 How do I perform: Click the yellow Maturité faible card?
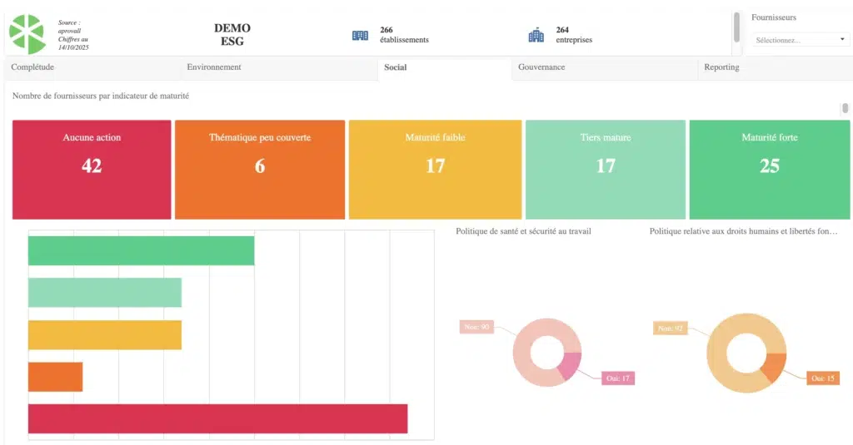[435, 170]
